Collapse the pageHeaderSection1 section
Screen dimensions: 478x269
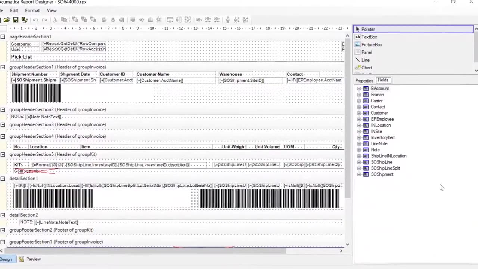tap(3, 37)
